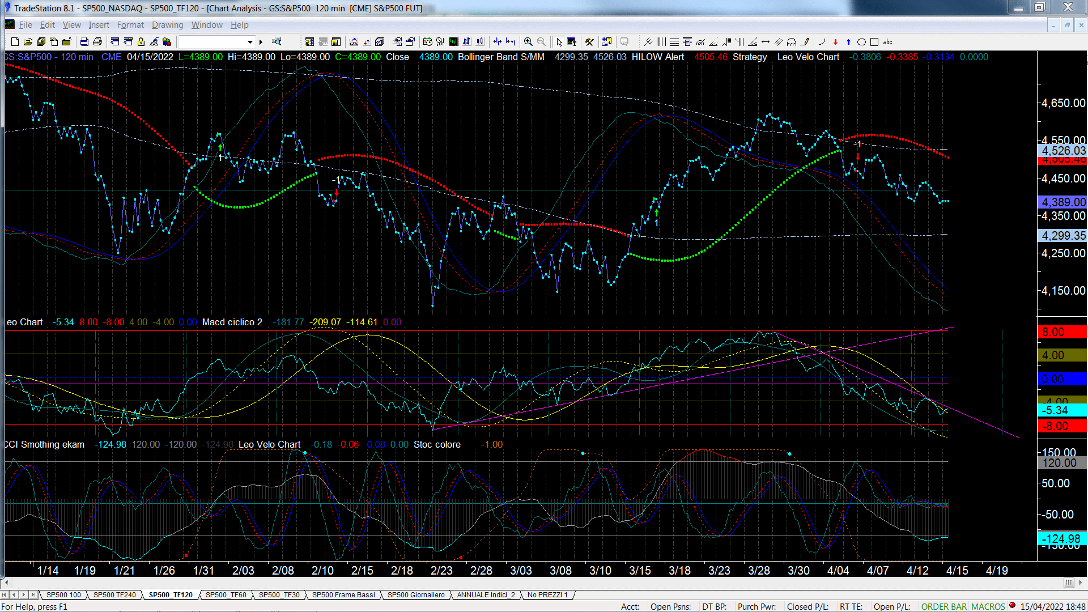Click the cyan -124.98 CCI value label
1088x612 pixels.
point(1062,539)
